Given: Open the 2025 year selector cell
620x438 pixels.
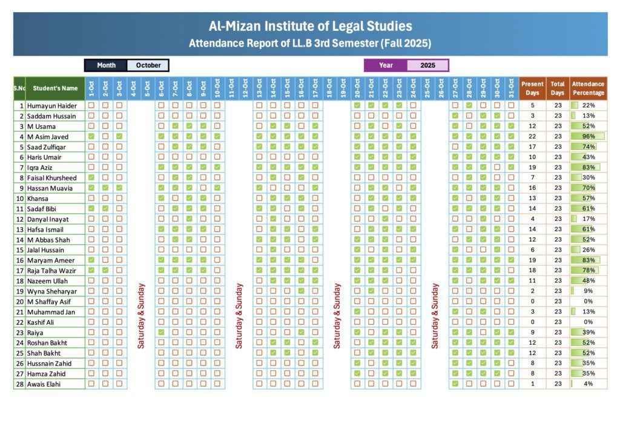Looking at the screenshot, I should (427, 65).
